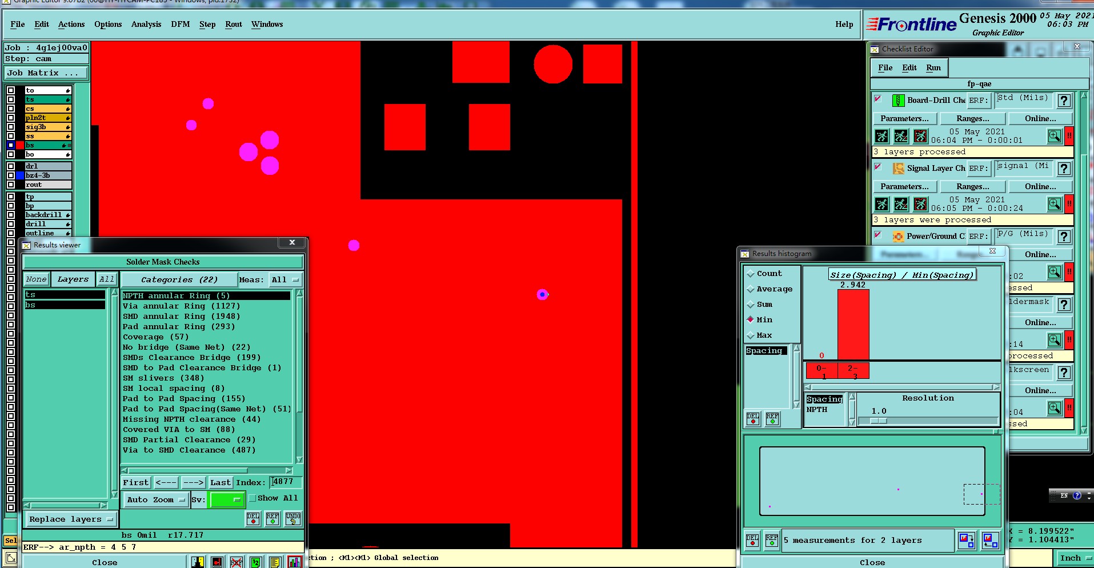The width and height of the screenshot is (1094, 568).
Task: Select the Count radio option
Action: pos(751,274)
